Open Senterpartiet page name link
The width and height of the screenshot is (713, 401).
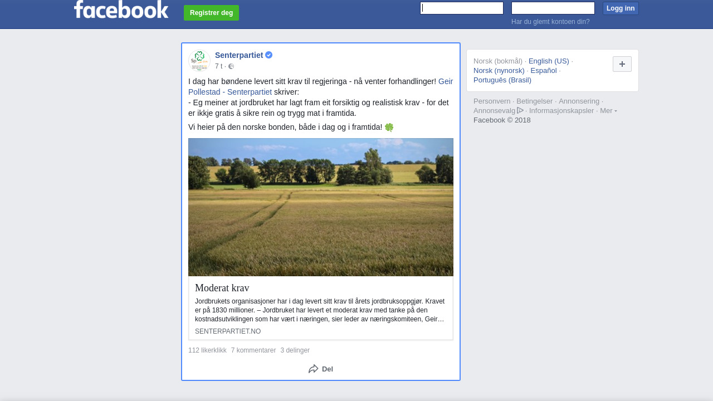tap(239, 55)
